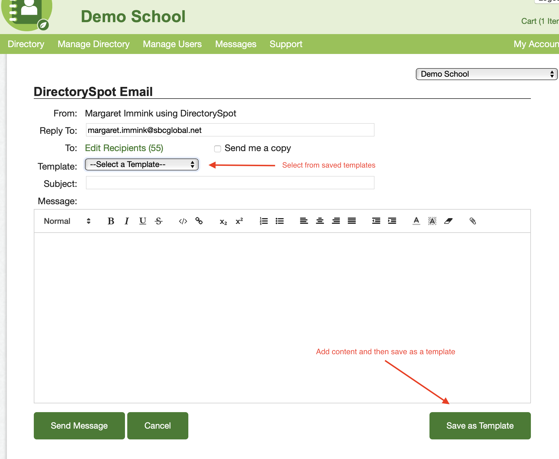
Task: Open the Manage Directory menu
Action: [x=93, y=44]
